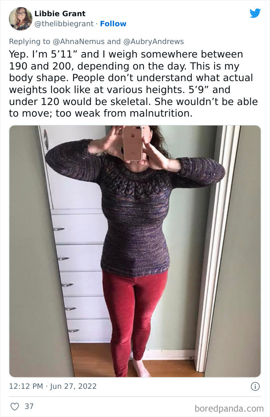Image resolution: width=270 pixels, height=417 pixels.
Task: Click the boredpanda.com watermark
Action: [x=229, y=409]
